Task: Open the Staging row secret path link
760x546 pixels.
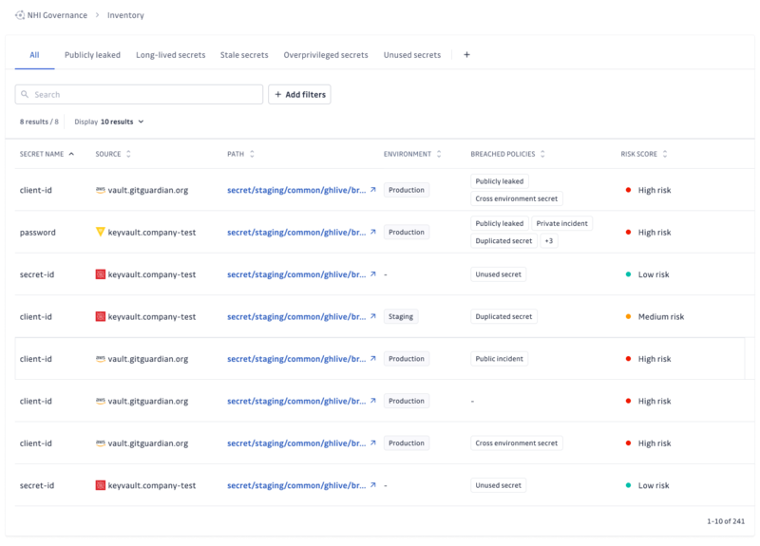Action: pyautogui.click(x=296, y=316)
